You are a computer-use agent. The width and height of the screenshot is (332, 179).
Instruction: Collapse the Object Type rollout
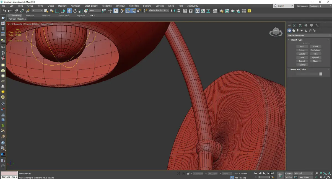click(x=296, y=40)
